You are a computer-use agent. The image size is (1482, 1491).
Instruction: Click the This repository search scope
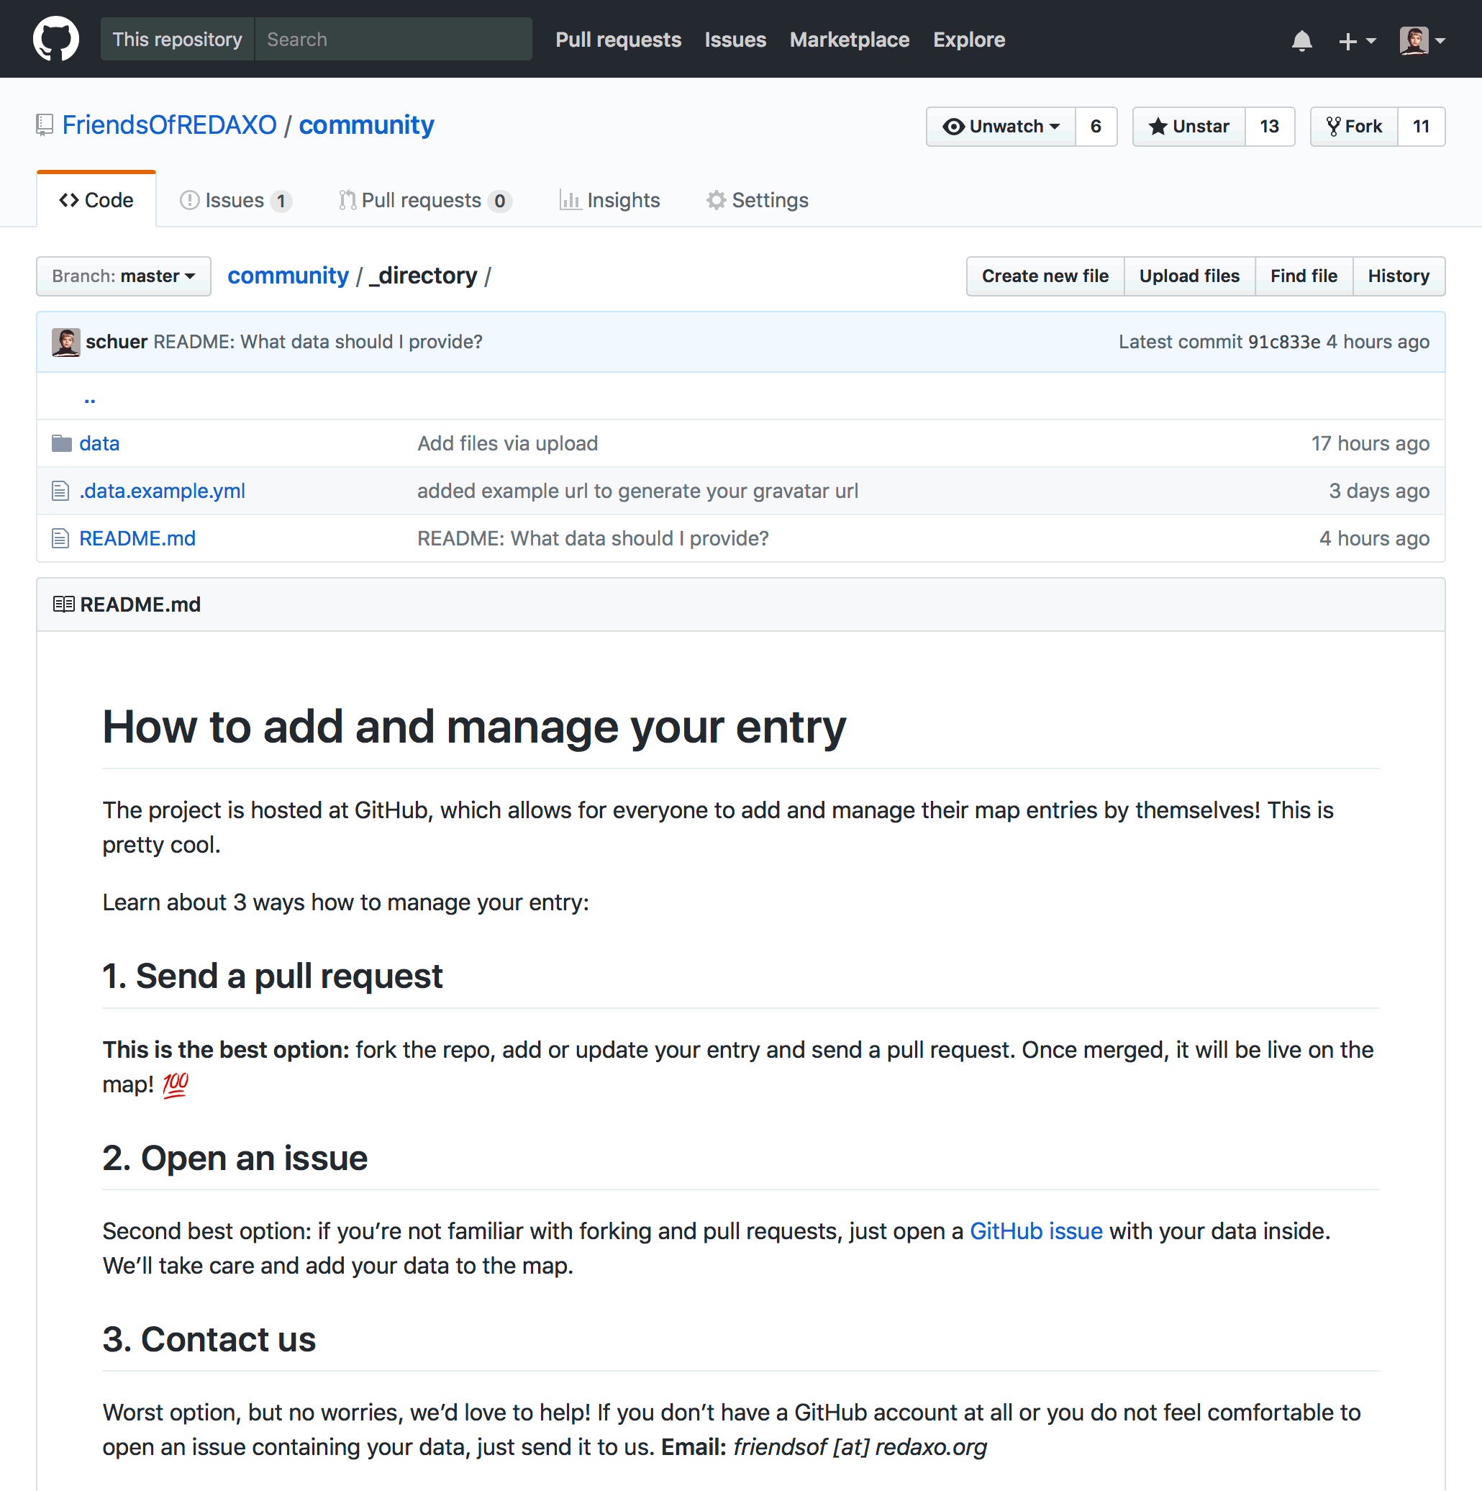178,40
